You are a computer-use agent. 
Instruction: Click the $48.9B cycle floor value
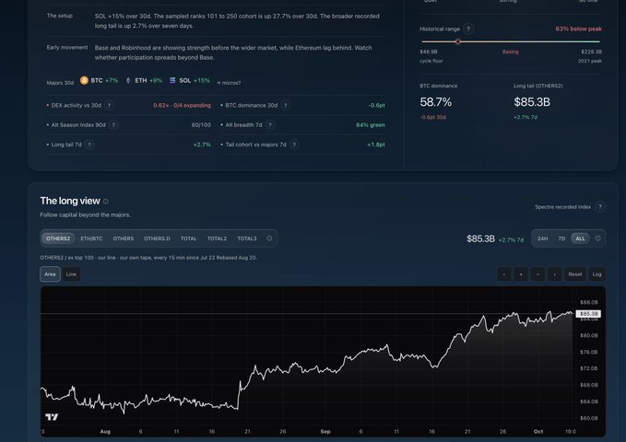[429, 52]
